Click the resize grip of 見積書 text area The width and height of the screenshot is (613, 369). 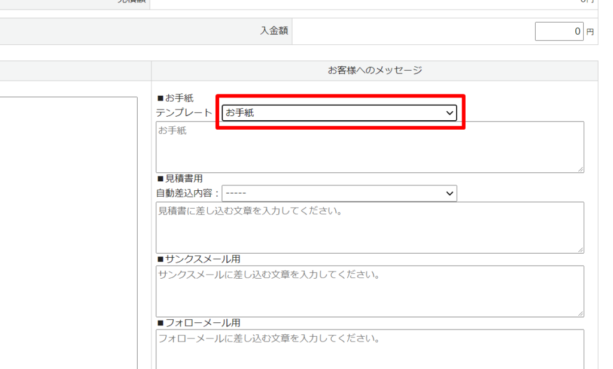click(x=581, y=249)
